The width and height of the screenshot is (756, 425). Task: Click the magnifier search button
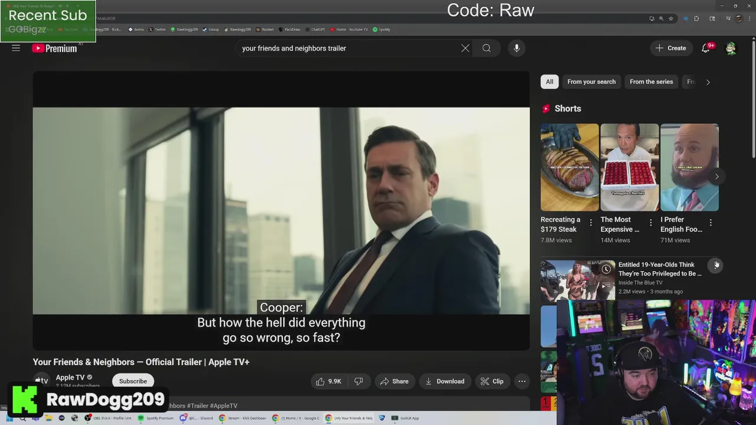pos(487,48)
